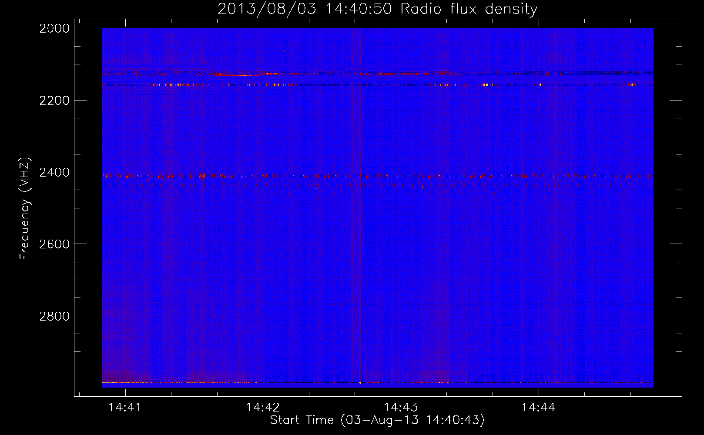Select the '2800' frequency axis label
704x435 pixels.
[54, 316]
